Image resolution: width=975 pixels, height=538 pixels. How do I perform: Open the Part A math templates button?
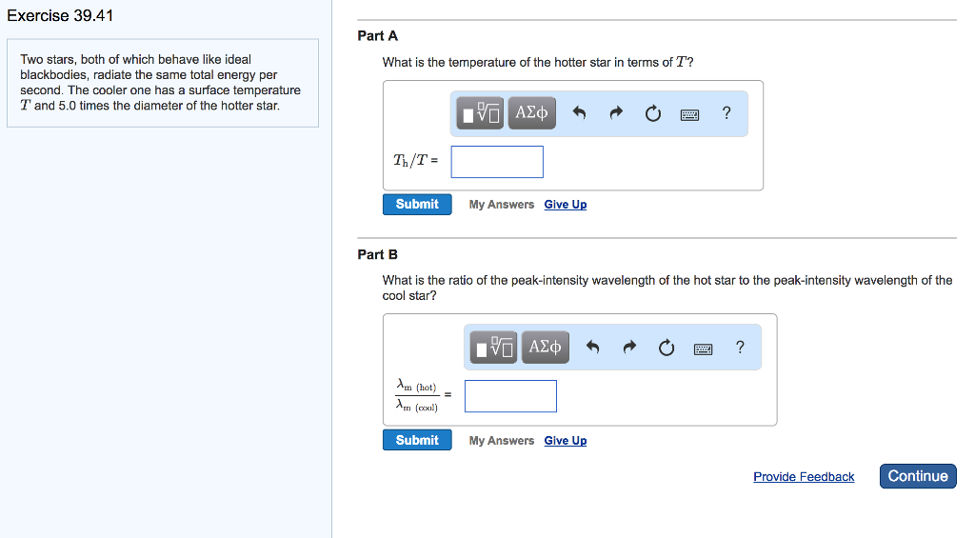[x=481, y=113]
